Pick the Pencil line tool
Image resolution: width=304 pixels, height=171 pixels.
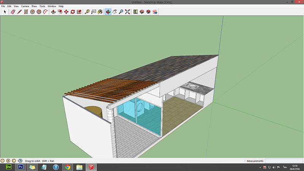click(x=19, y=12)
